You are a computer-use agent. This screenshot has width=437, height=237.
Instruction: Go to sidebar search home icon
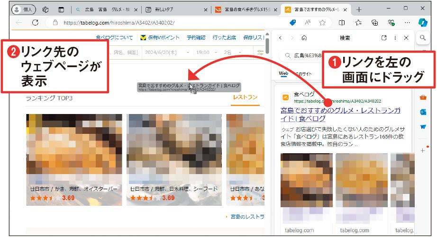coord(304,38)
